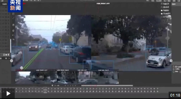Click the round handle at the left image edge
This screenshot has width=181, height=99.
pos(11,60)
